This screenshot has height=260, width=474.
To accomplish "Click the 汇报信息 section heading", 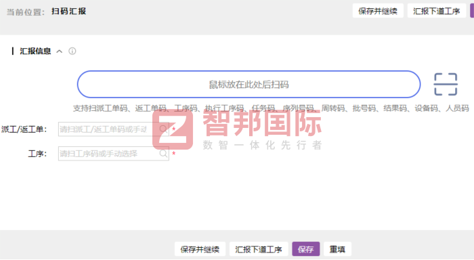I will (35, 51).
